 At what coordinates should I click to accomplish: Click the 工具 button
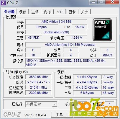(60, 115)
